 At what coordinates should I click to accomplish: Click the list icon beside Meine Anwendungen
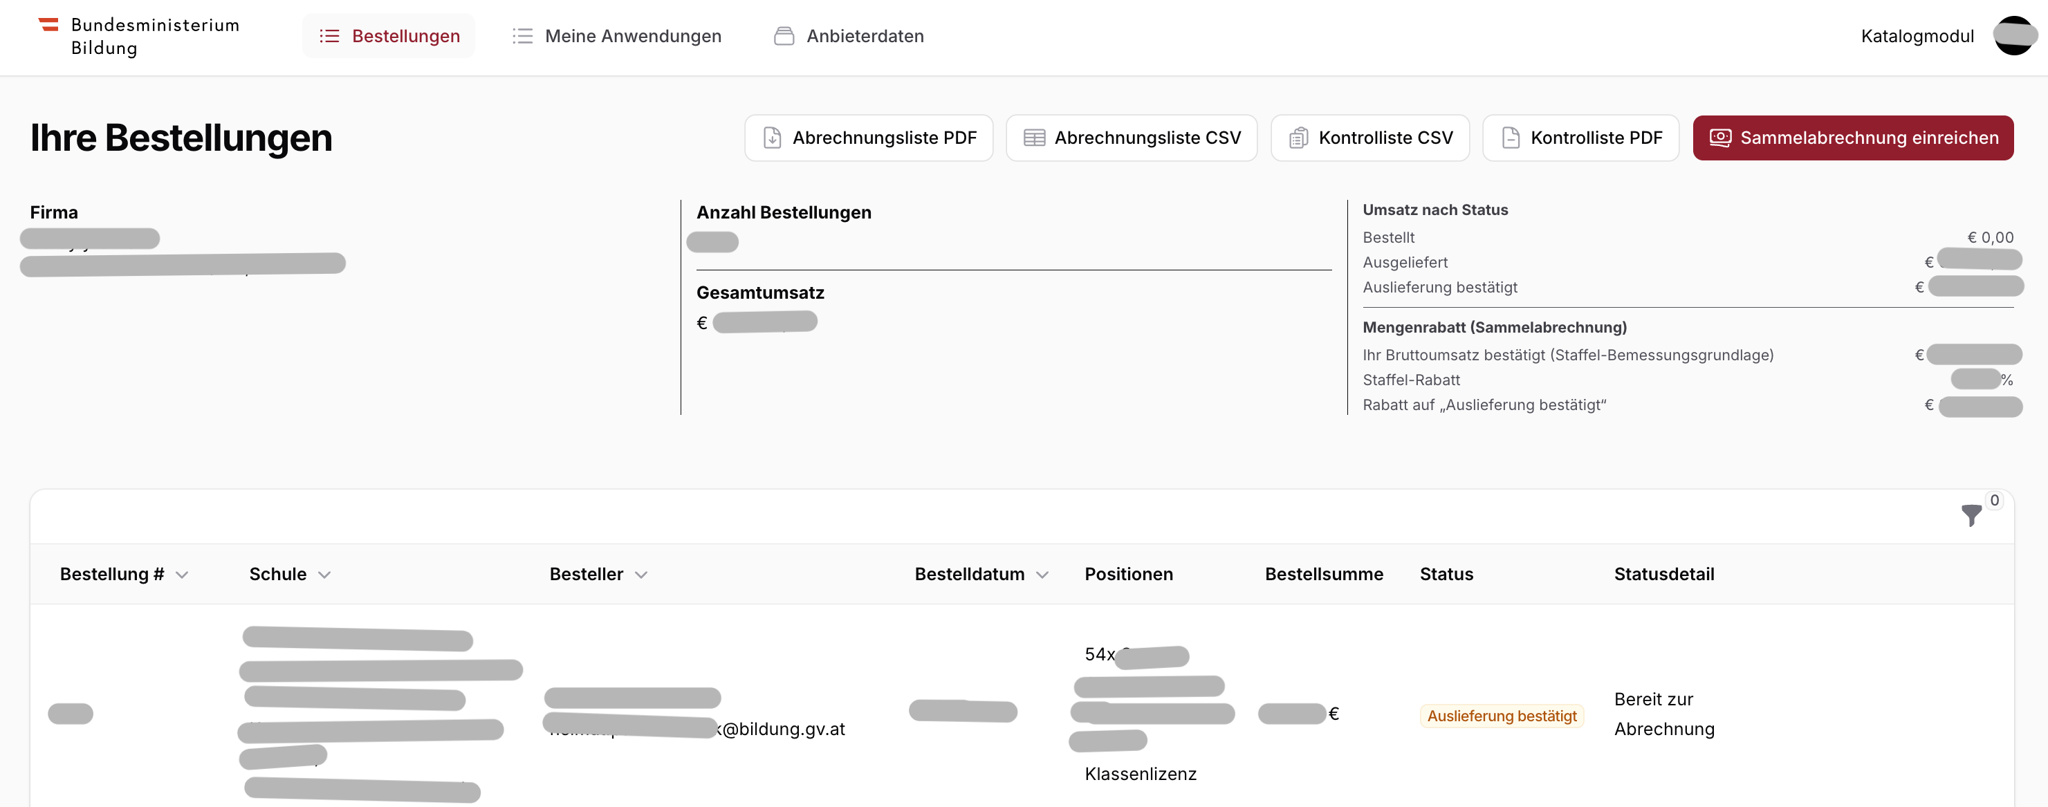click(522, 36)
